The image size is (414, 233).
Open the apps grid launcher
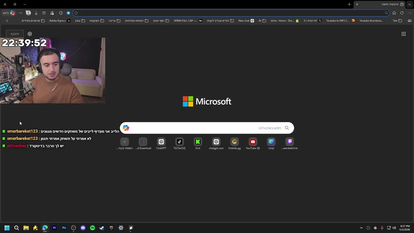click(x=404, y=34)
